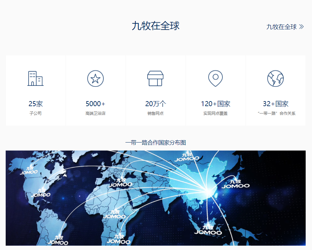This screenshot has height=250, width=312.
Task: Click the 一带一路合作国家分布图 heading
Action: (156, 142)
